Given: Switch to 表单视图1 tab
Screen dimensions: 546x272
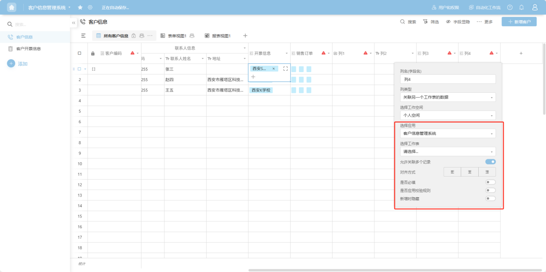Looking at the screenshot, I should (x=176, y=36).
